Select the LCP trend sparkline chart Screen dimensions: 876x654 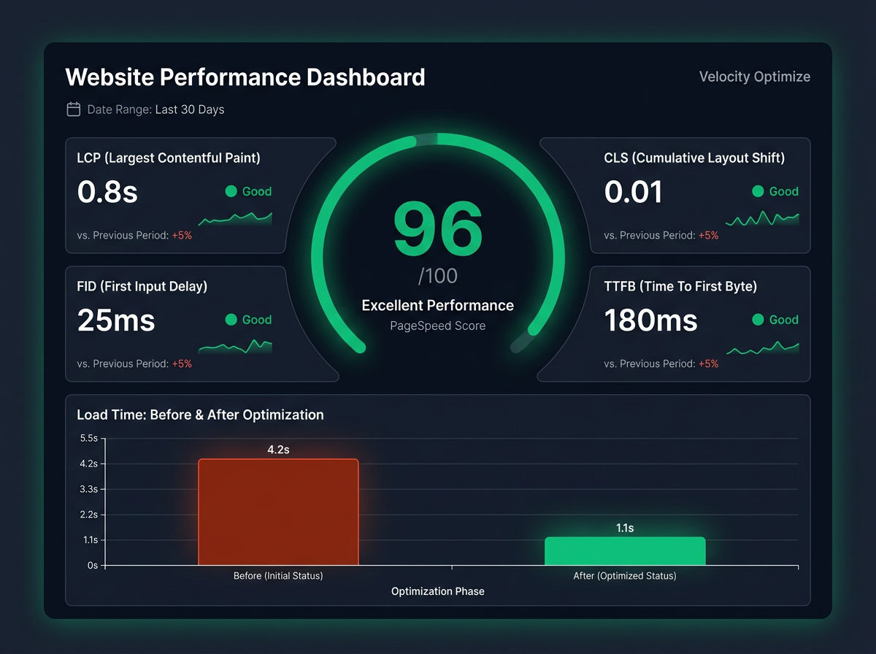point(235,218)
